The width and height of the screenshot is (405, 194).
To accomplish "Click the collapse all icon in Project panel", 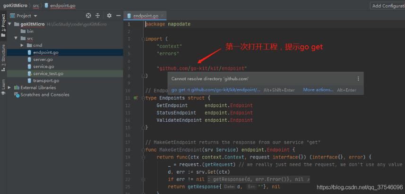I will tap(98, 16).
